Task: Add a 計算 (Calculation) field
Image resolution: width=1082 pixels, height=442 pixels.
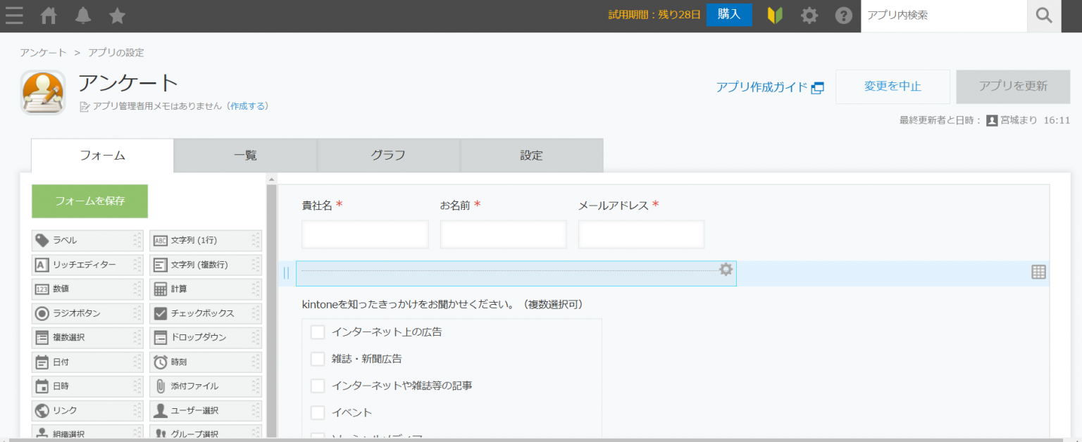Action: (205, 289)
